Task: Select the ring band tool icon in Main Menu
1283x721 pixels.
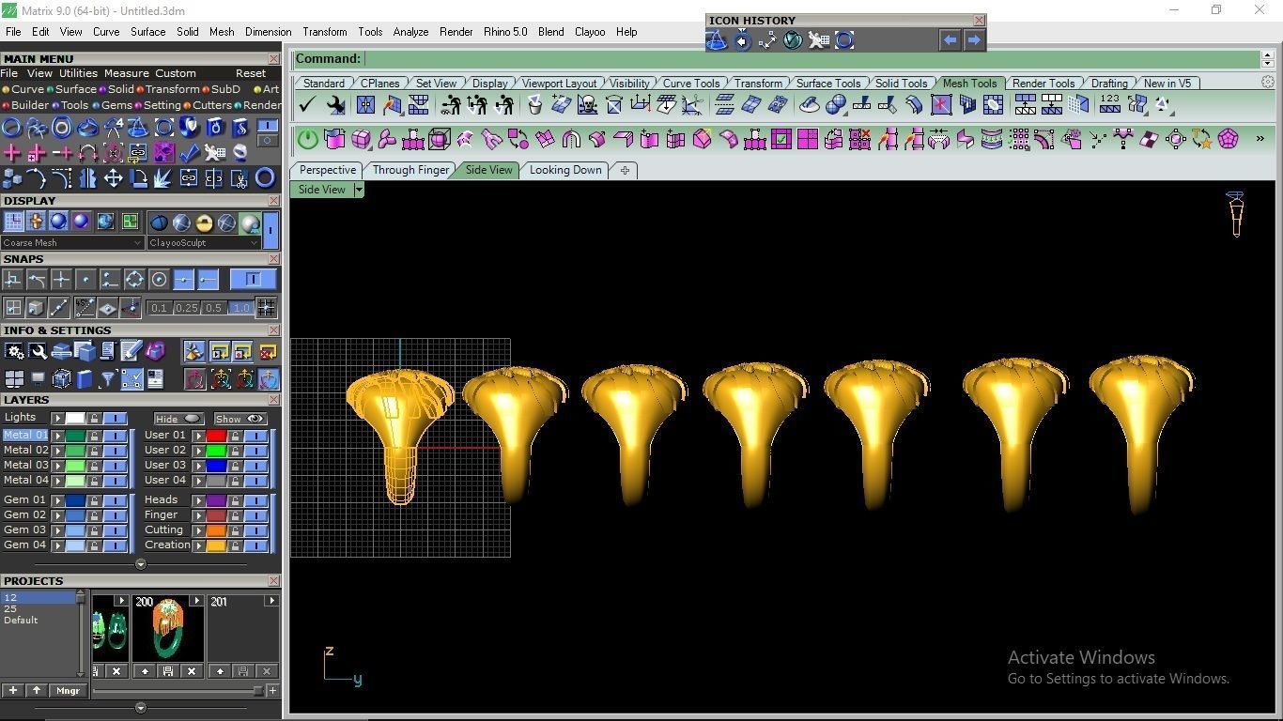Action: [265, 177]
